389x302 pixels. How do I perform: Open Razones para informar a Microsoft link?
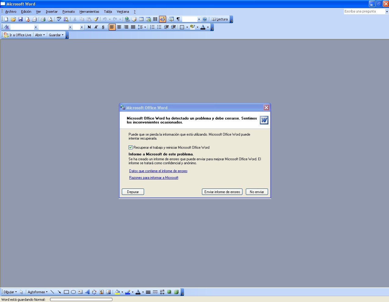click(154, 178)
